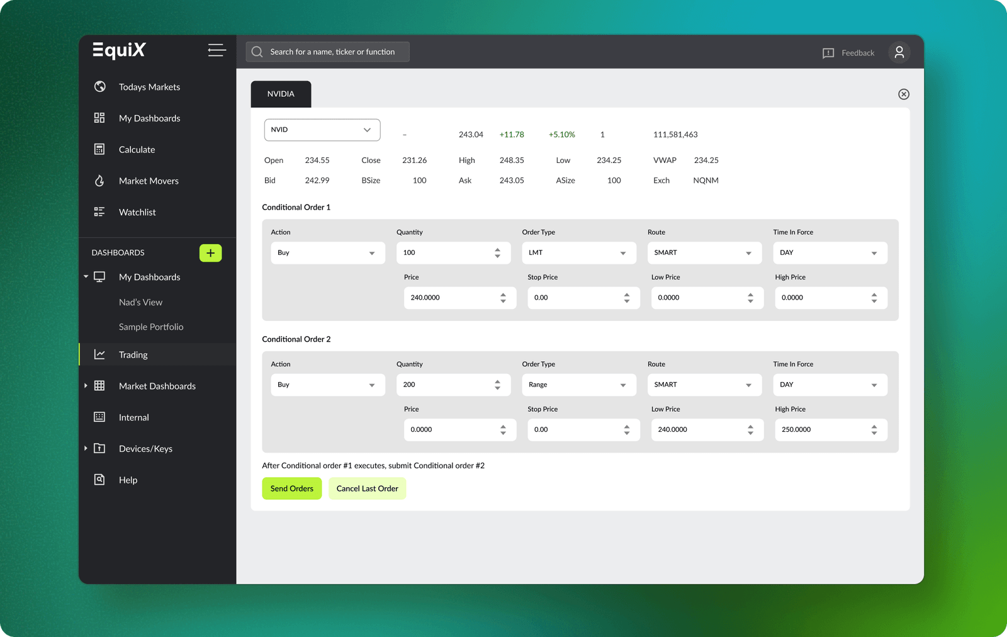Click the Cancel Last Order button
This screenshot has height=637, width=1007.
point(368,488)
